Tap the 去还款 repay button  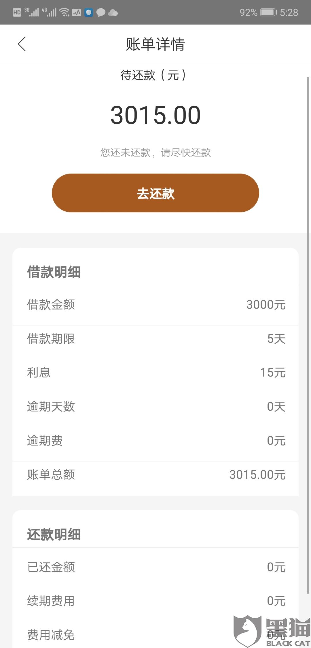tap(155, 193)
